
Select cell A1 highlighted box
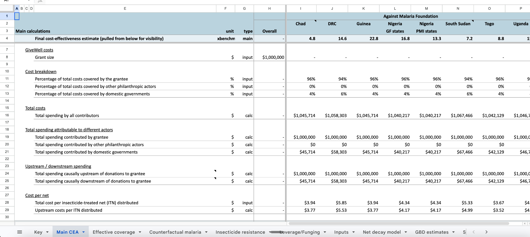[17, 16]
